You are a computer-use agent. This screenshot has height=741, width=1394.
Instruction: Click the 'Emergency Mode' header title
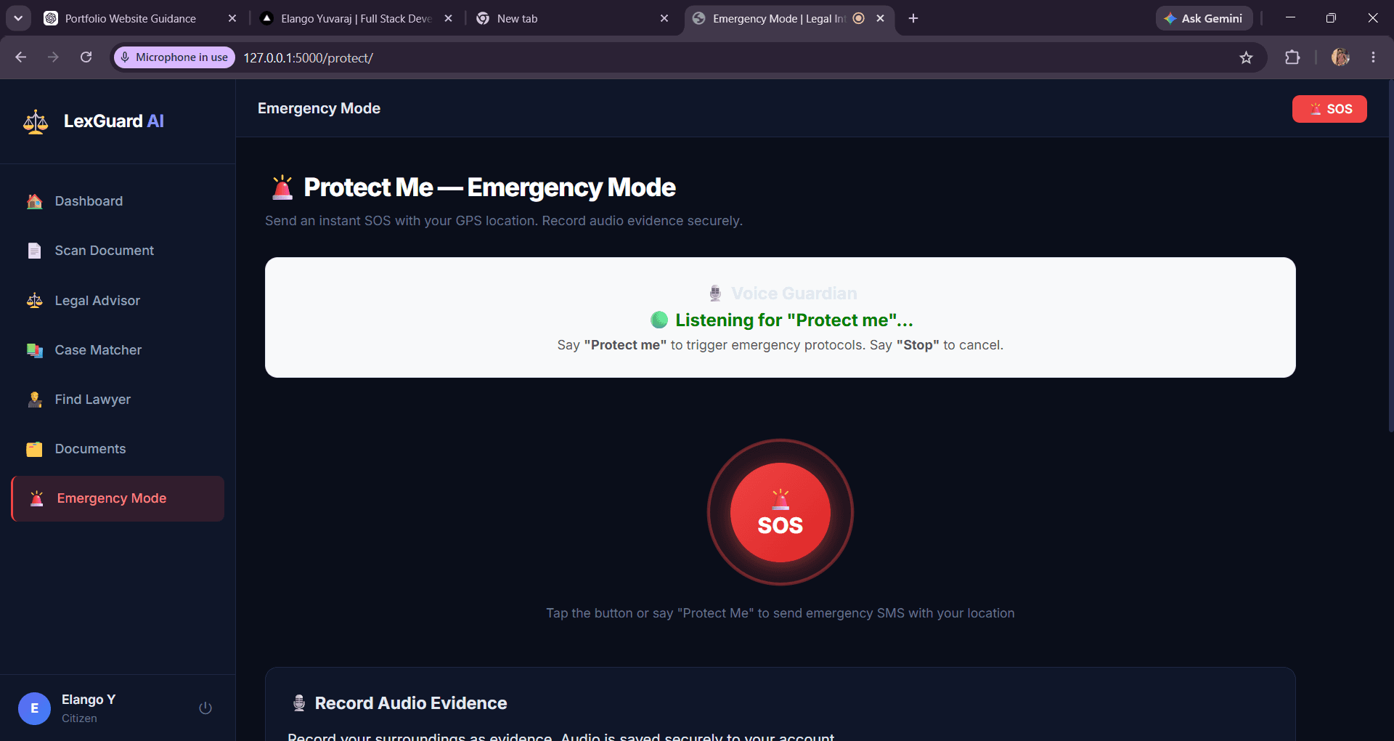click(319, 108)
